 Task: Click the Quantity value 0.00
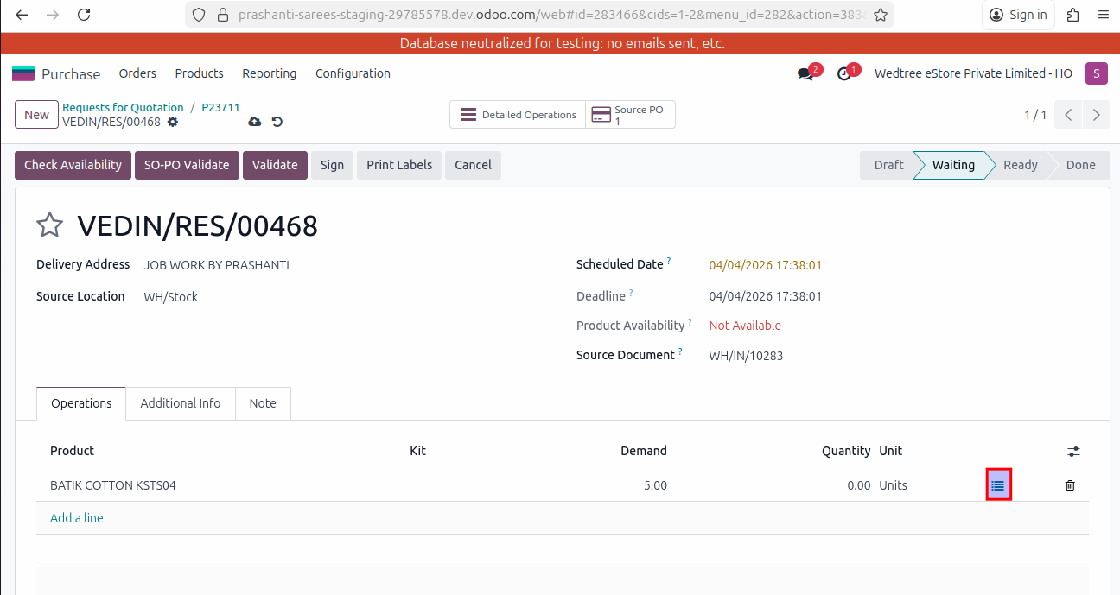coord(859,485)
